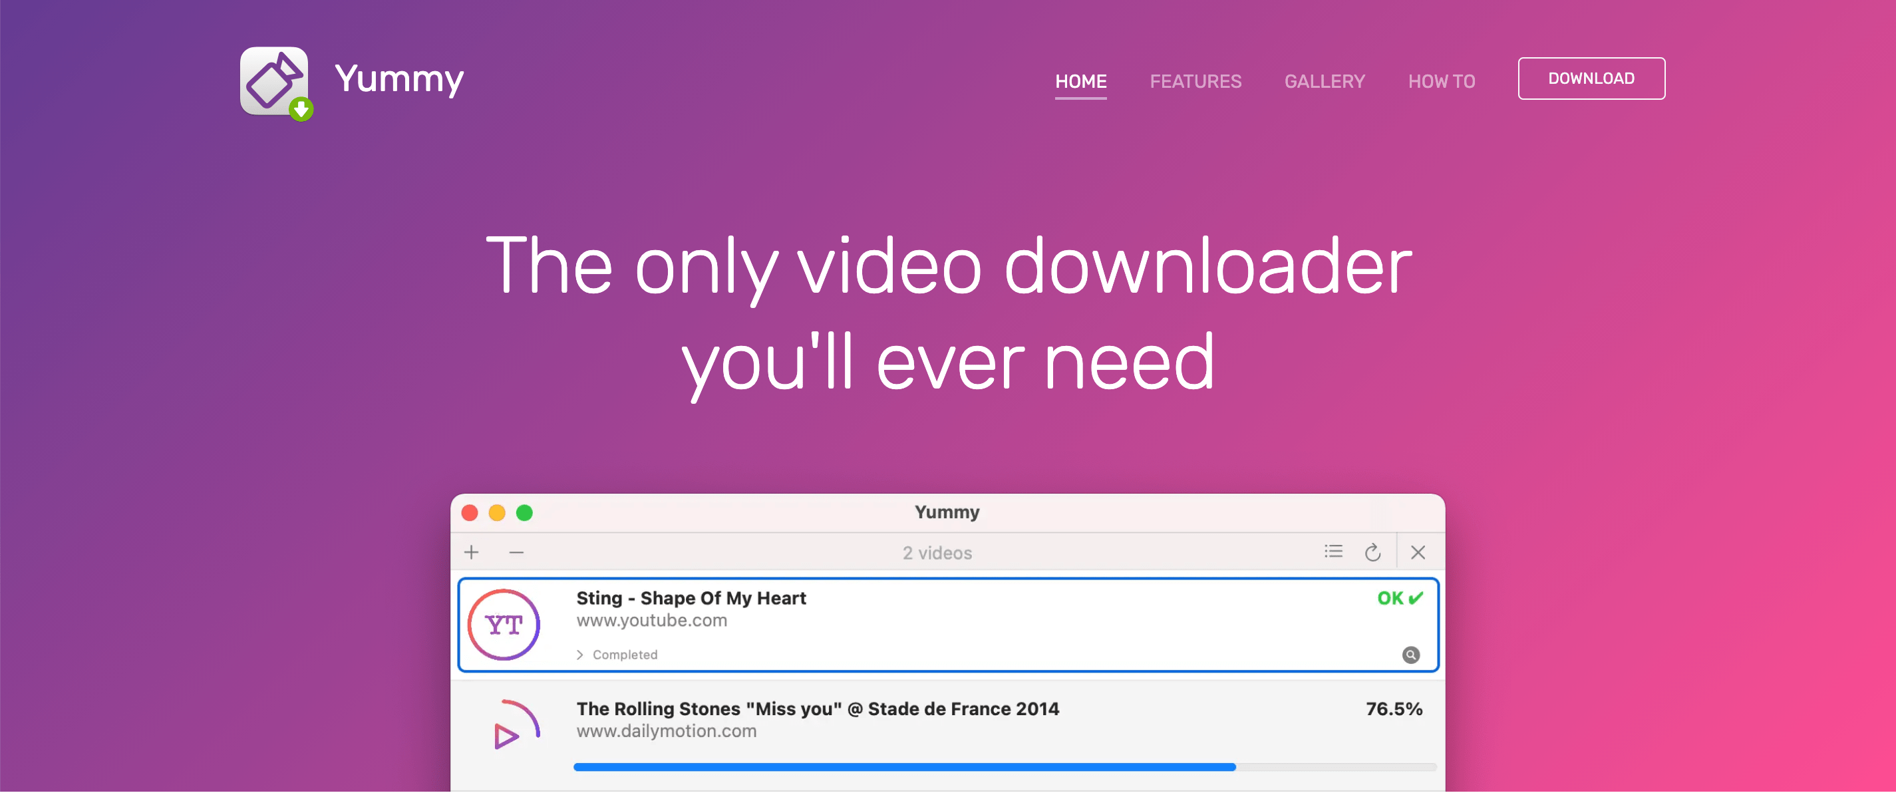The height and width of the screenshot is (797, 1896).
Task: Select the HOW TO navigation link
Action: click(x=1441, y=81)
